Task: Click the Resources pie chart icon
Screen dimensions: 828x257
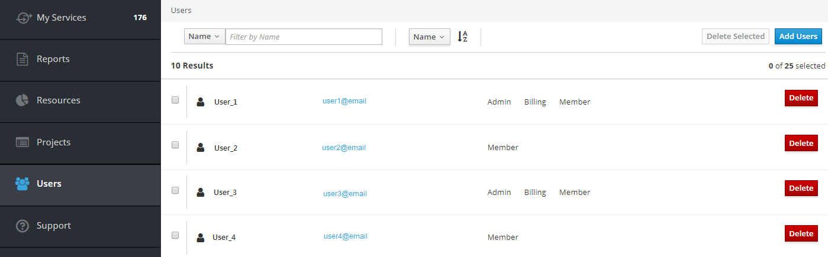Action: [x=22, y=100]
